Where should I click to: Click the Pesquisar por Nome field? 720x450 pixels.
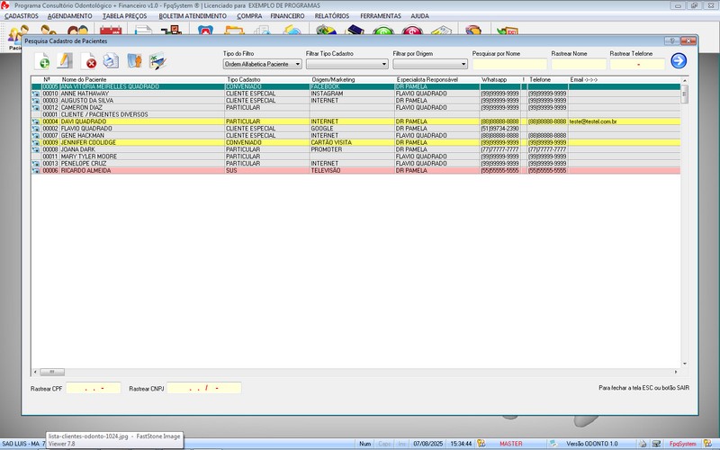508,65
